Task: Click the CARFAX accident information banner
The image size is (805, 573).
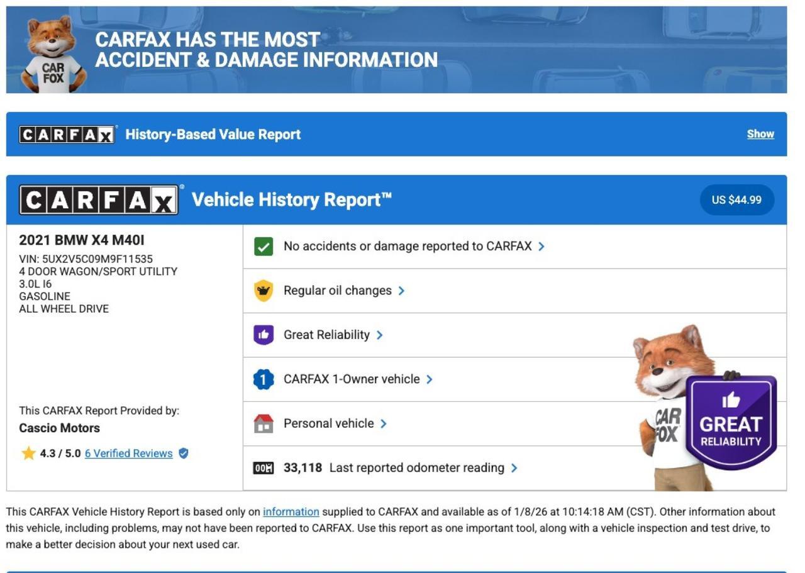Action: (396, 50)
